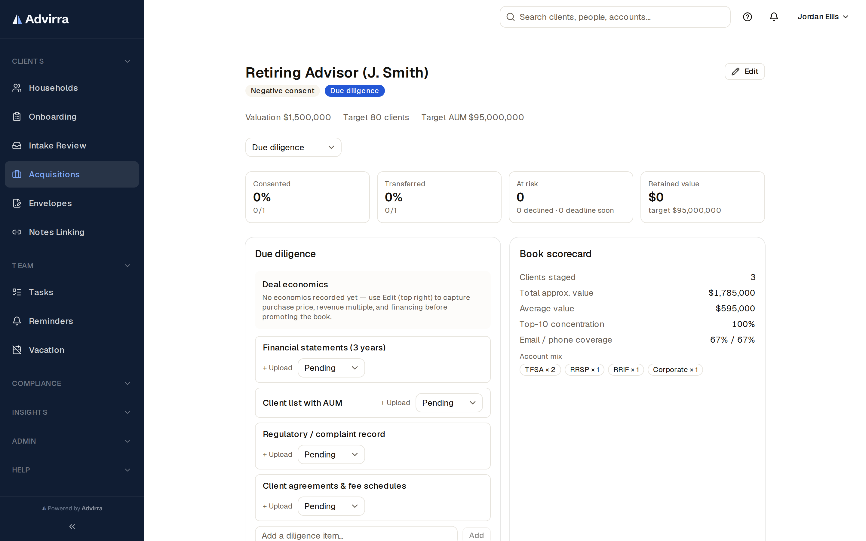Open Notes Linking
Viewport: 866px width, 541px height.
72,232
